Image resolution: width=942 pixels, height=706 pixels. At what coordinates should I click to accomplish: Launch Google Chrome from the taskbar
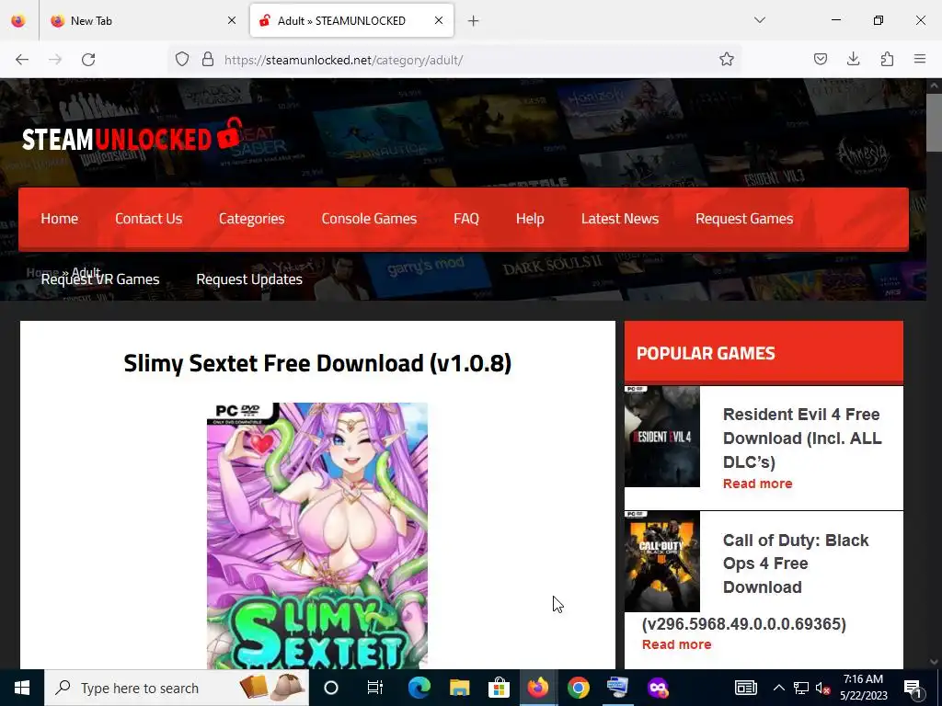coord(579,688)
